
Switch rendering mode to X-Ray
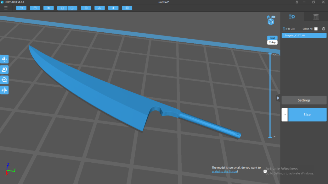pyautogui.click(x=272, y=42)
